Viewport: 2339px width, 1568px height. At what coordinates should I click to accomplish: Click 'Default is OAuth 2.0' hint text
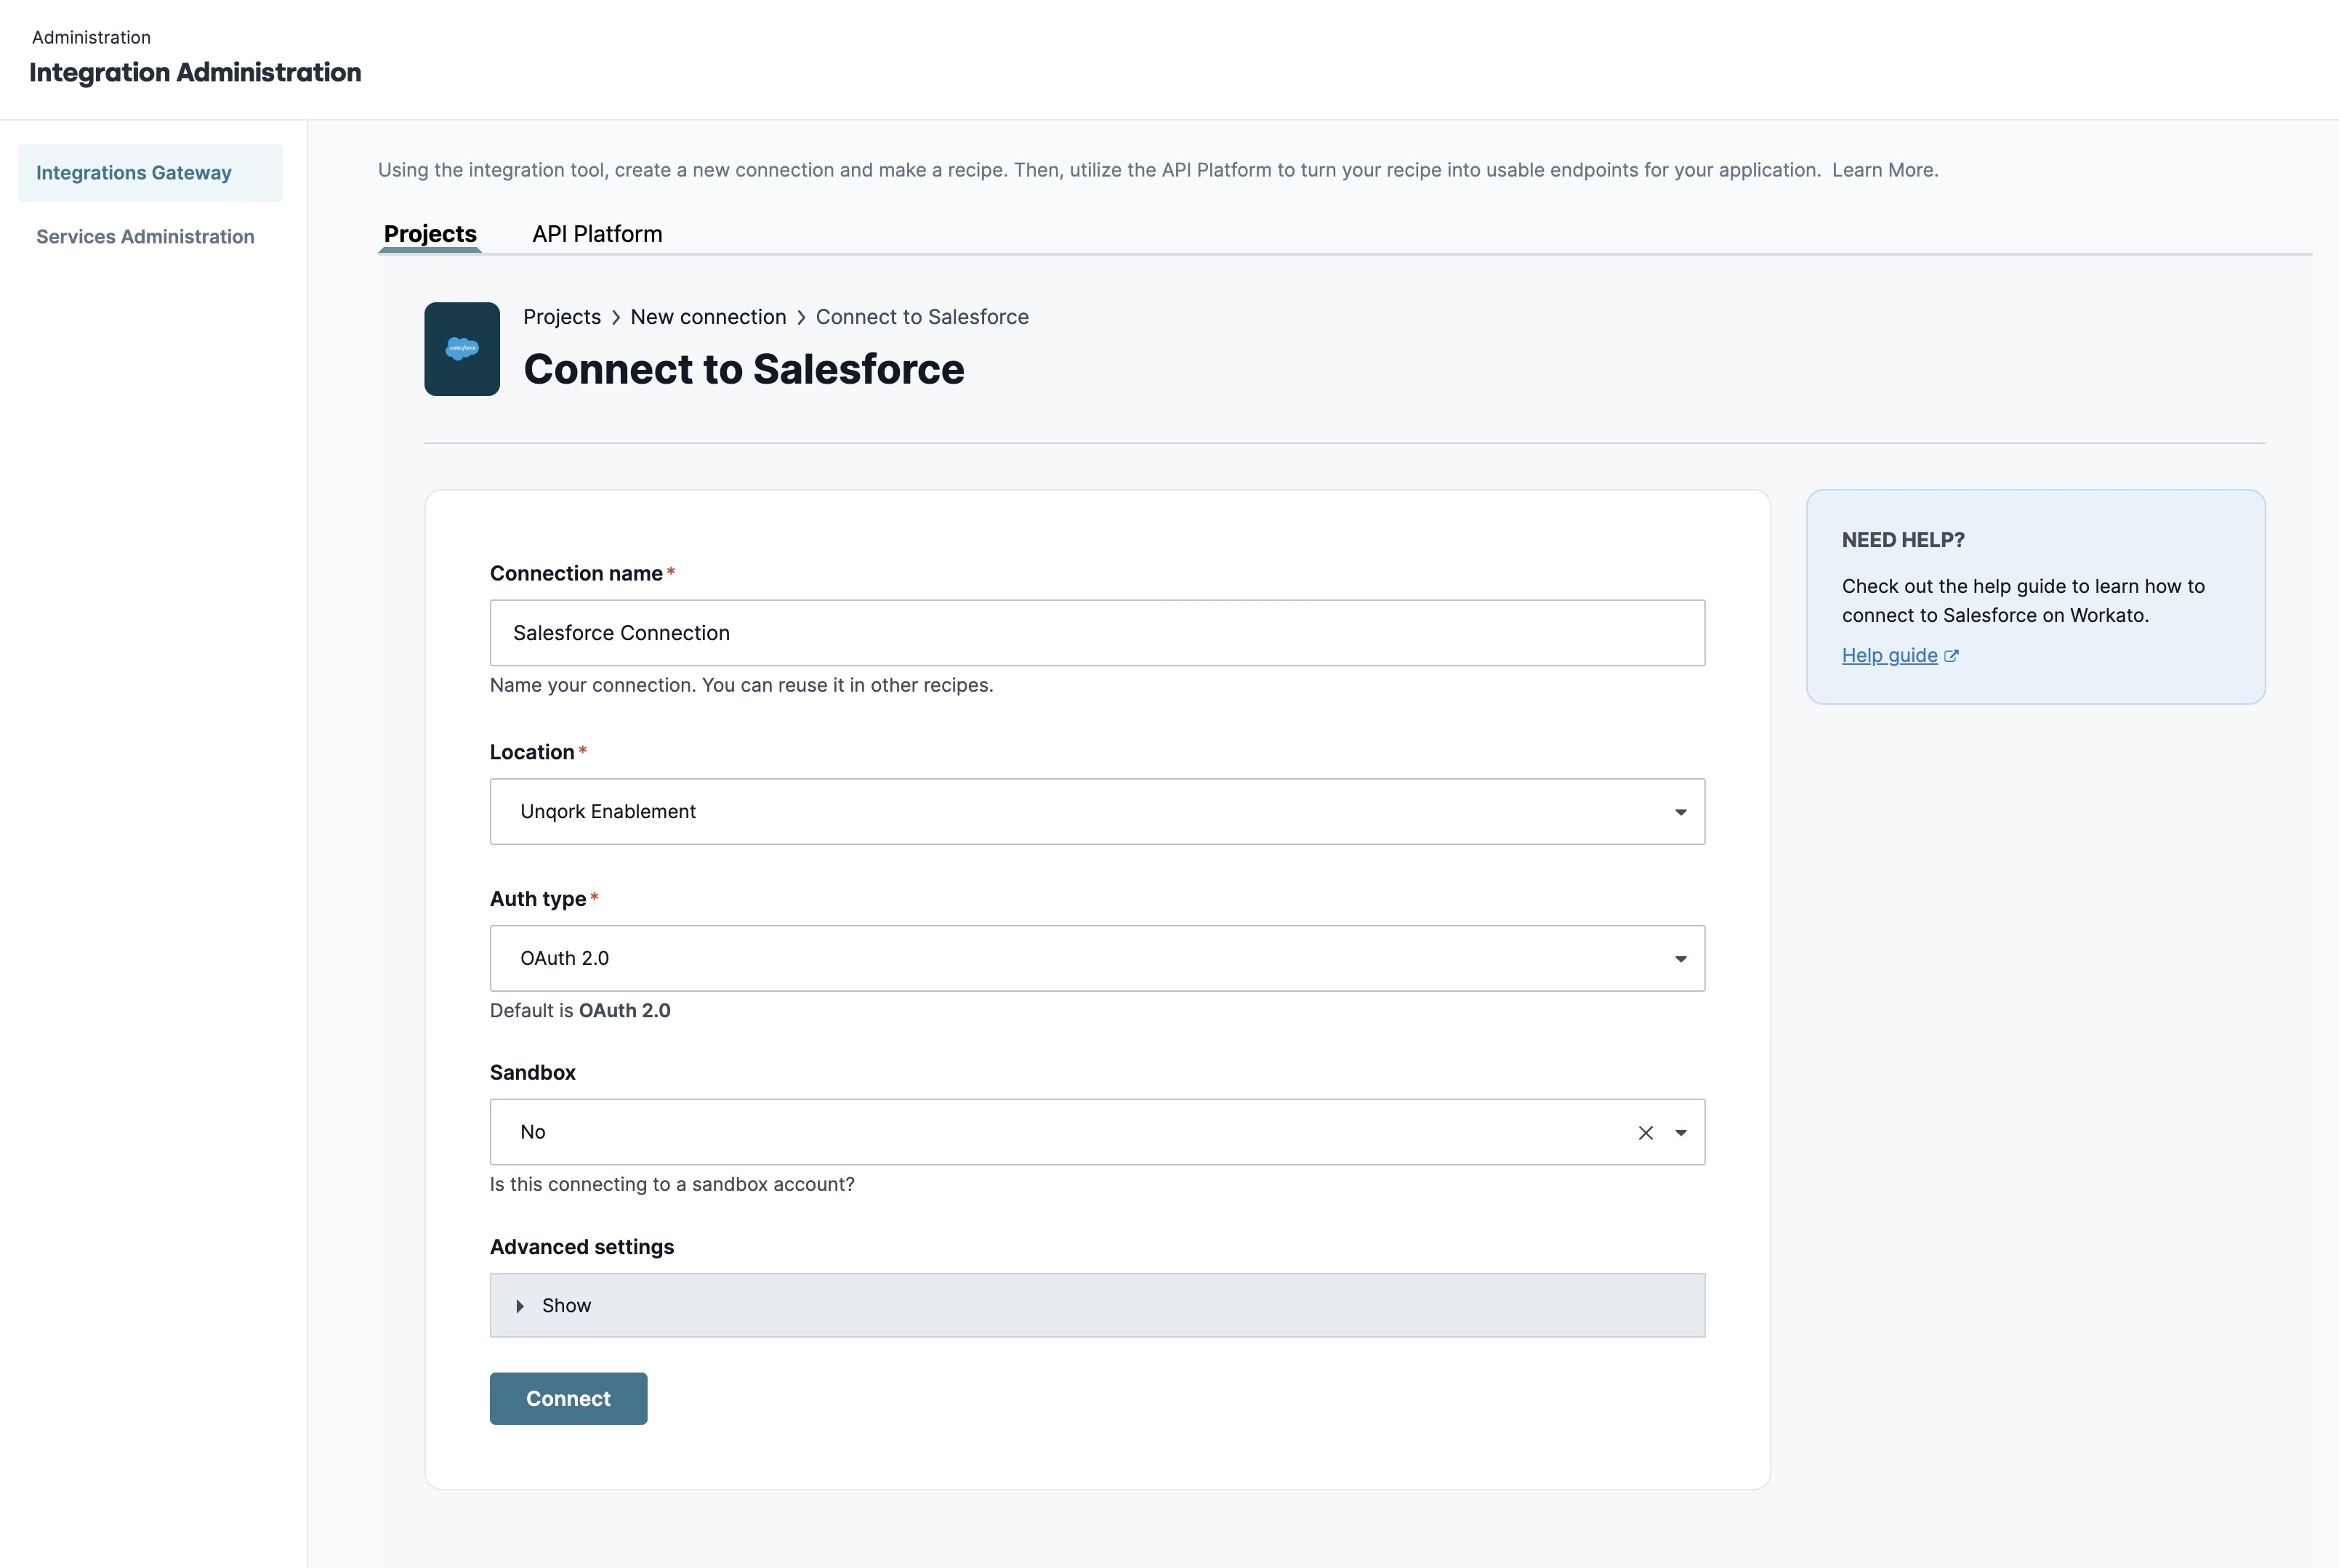(x=580, y=1011)
